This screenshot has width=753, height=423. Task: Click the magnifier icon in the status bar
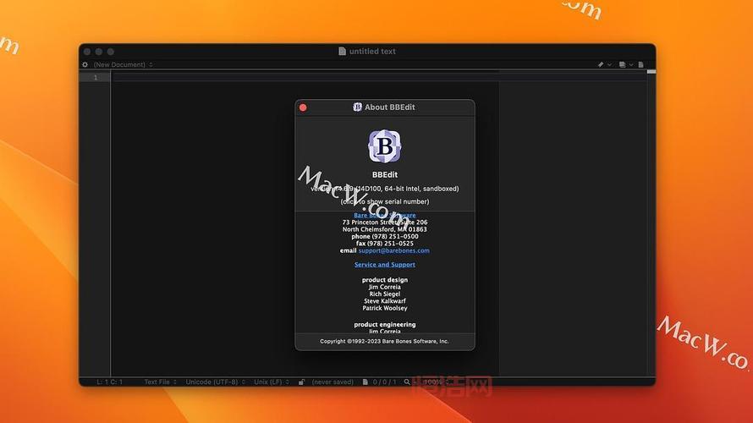407,382
